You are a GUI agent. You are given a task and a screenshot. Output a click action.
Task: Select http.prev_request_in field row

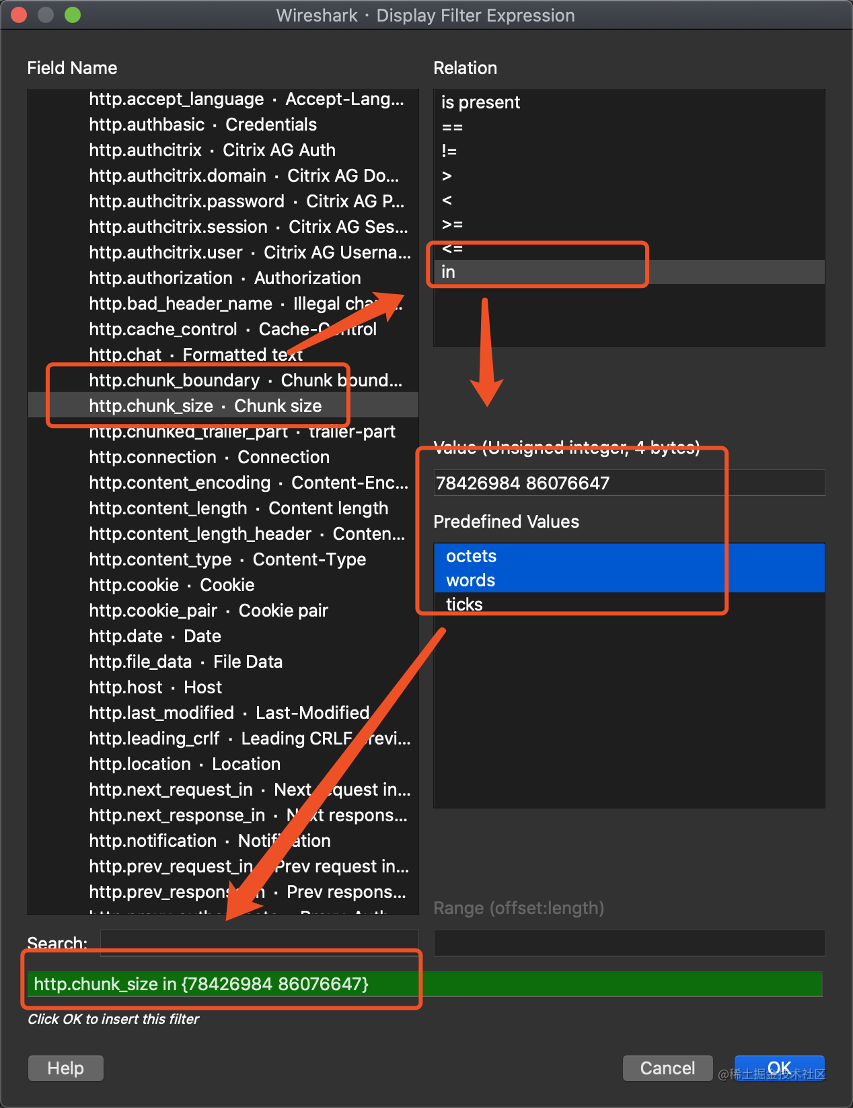click(223, 866)
